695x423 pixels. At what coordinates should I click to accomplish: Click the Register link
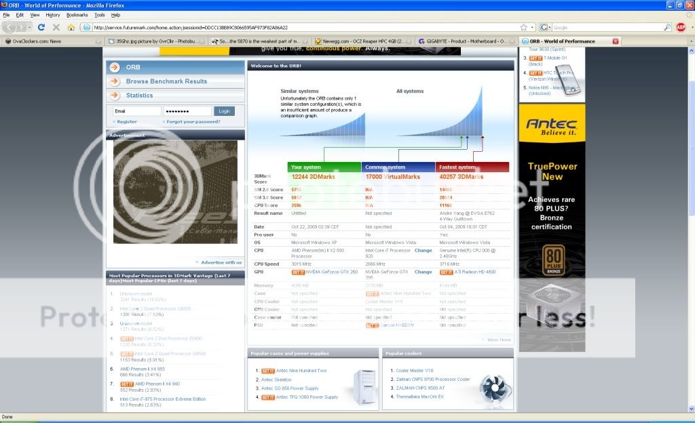[127, 121]
